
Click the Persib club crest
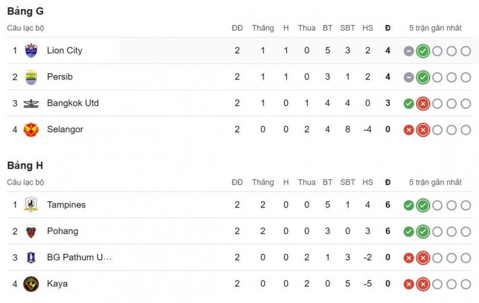pos(31,77)
